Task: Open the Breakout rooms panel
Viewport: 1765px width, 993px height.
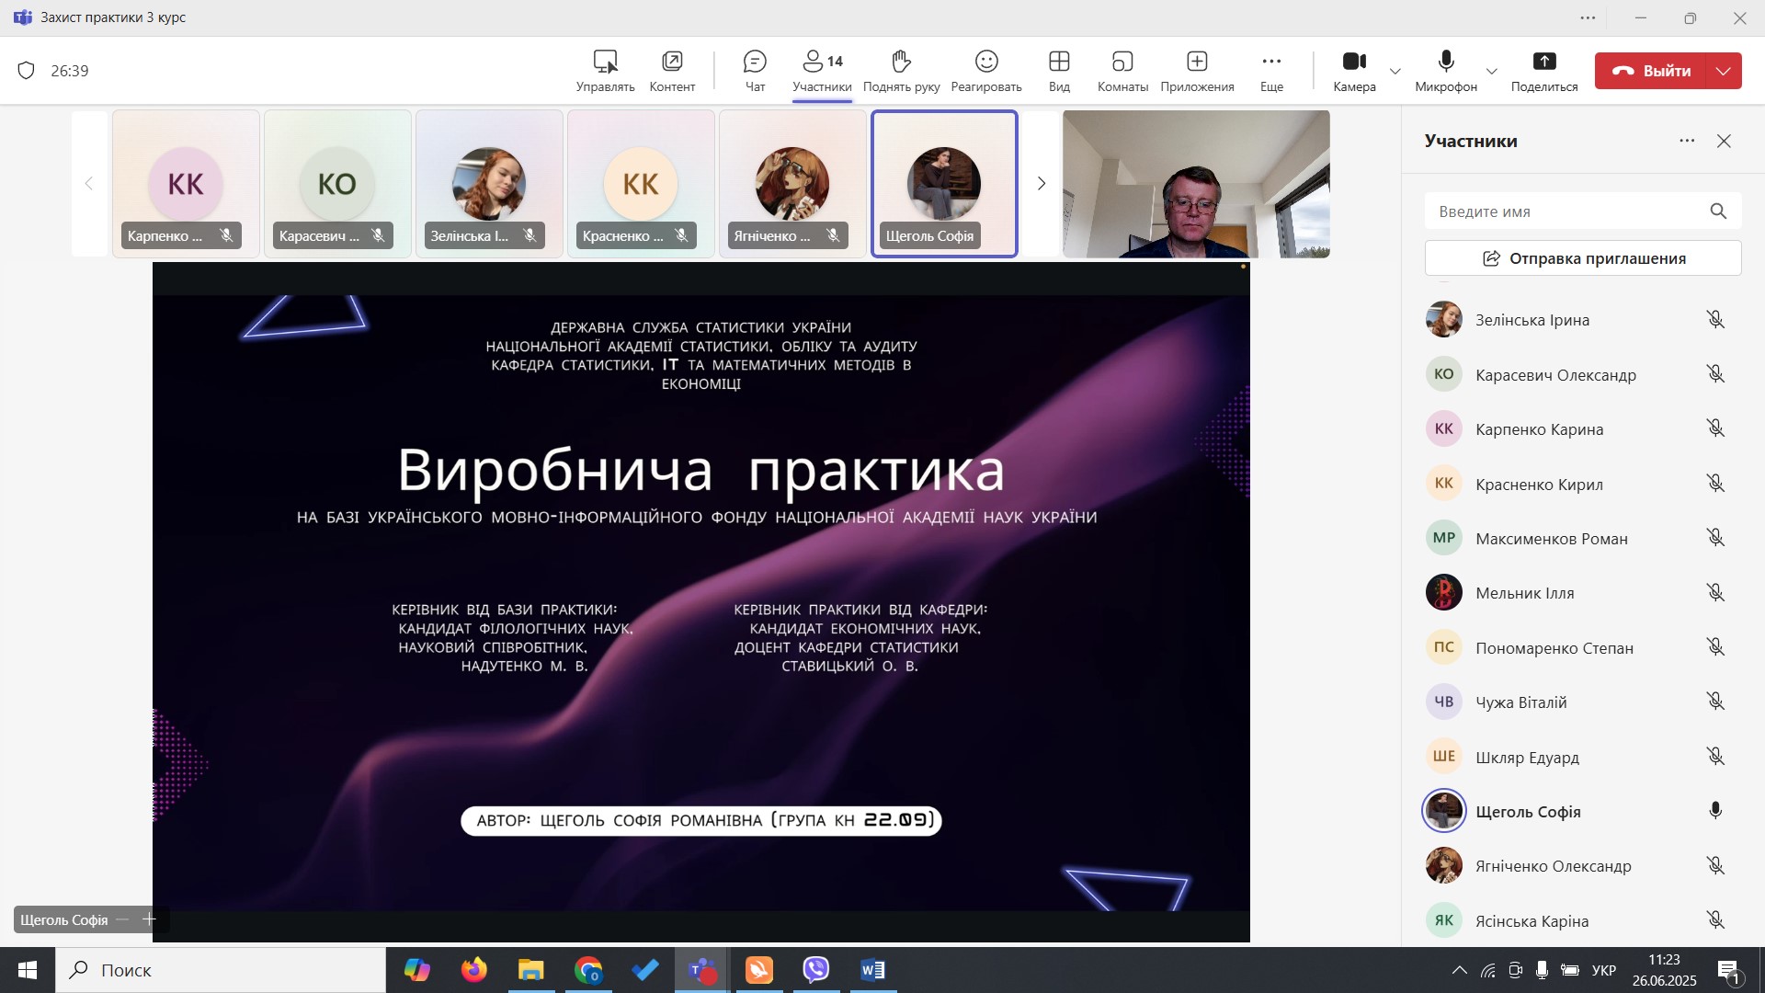Action: click(1122, 71)
